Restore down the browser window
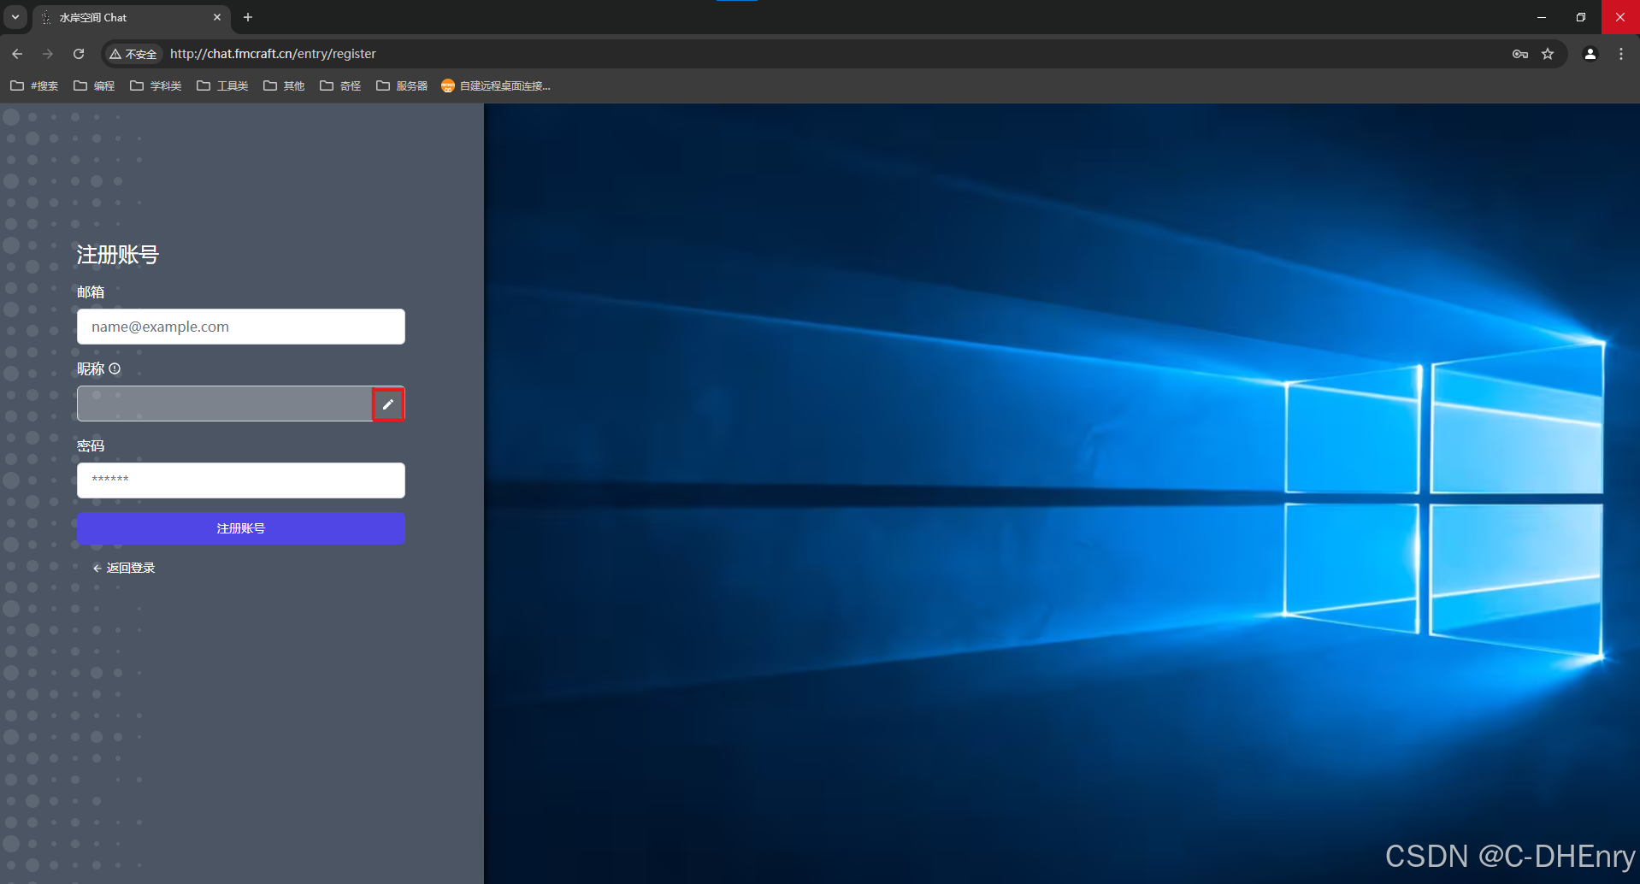The height and width of the screenshot is (884, 1640). [1581, 17]
